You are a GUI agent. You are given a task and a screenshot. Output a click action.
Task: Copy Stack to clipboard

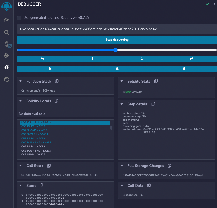pyautogui.click(x=41, y=185)
